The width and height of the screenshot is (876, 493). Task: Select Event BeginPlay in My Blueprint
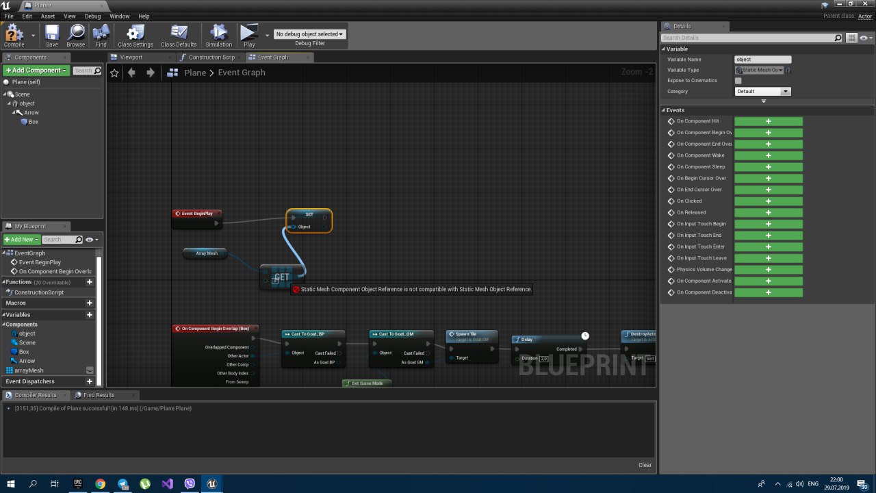point(40,262)
